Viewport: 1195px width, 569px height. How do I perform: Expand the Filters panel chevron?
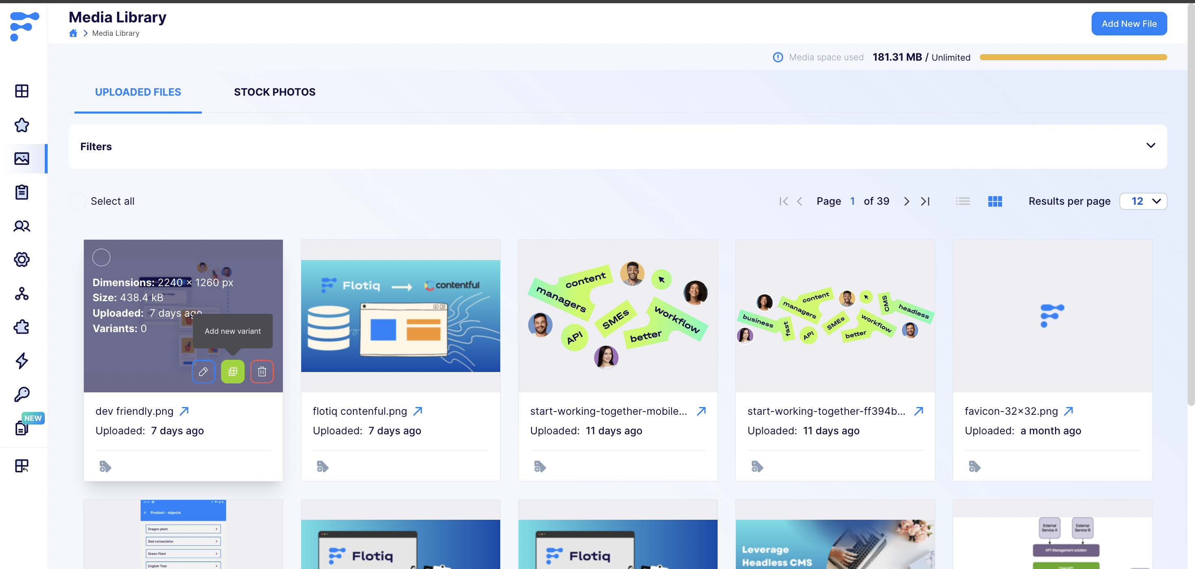click(1151, 146)
